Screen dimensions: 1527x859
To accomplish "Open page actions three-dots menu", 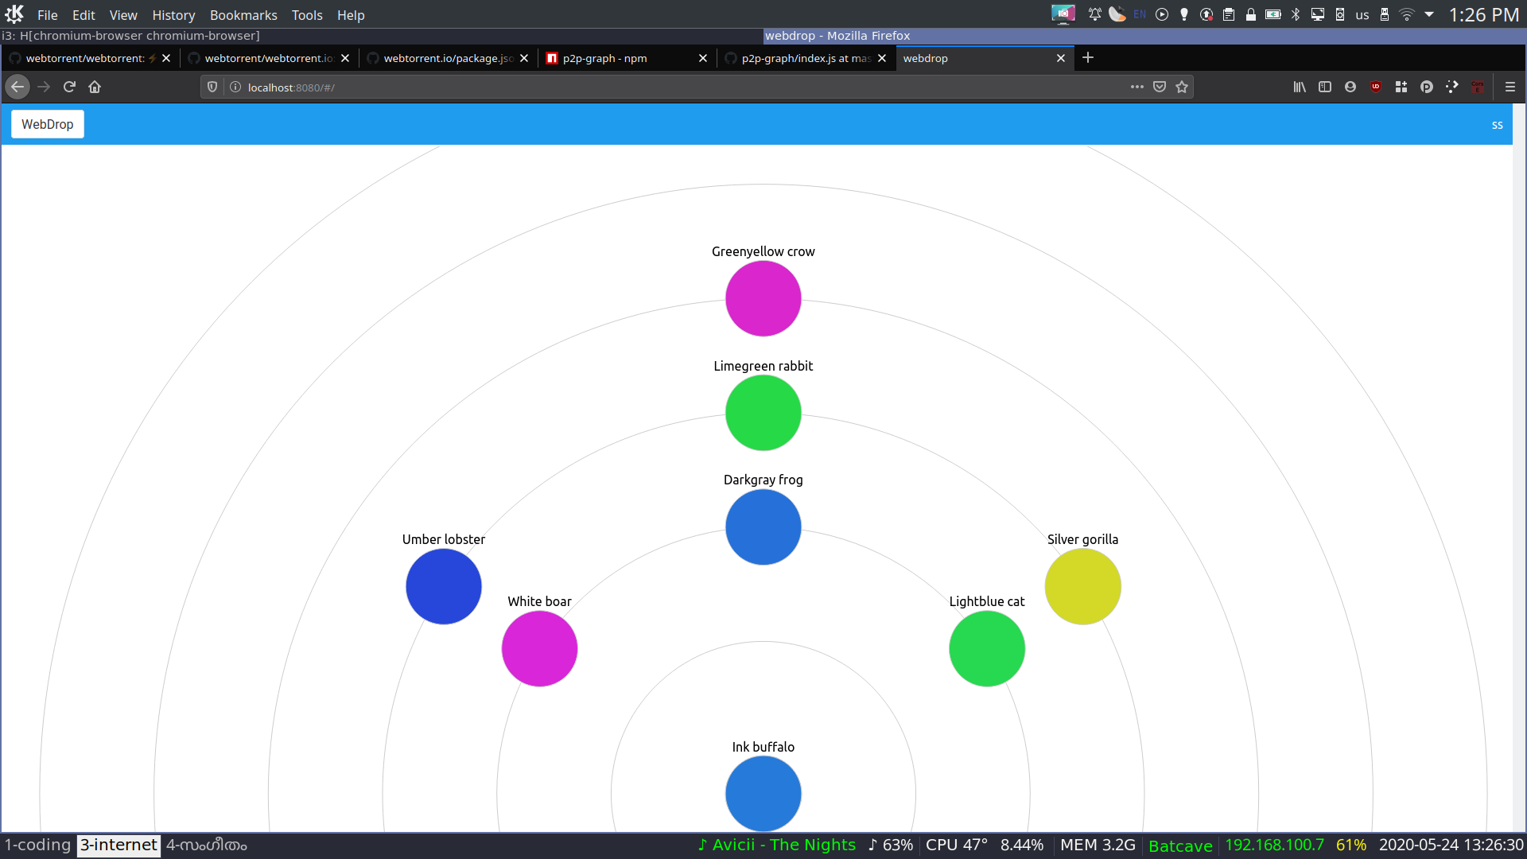I will 1137,87.
